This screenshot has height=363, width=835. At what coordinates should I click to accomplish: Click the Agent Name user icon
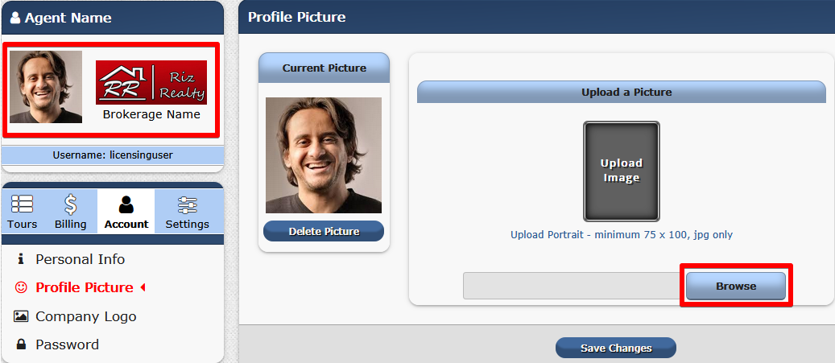(14, 18)
